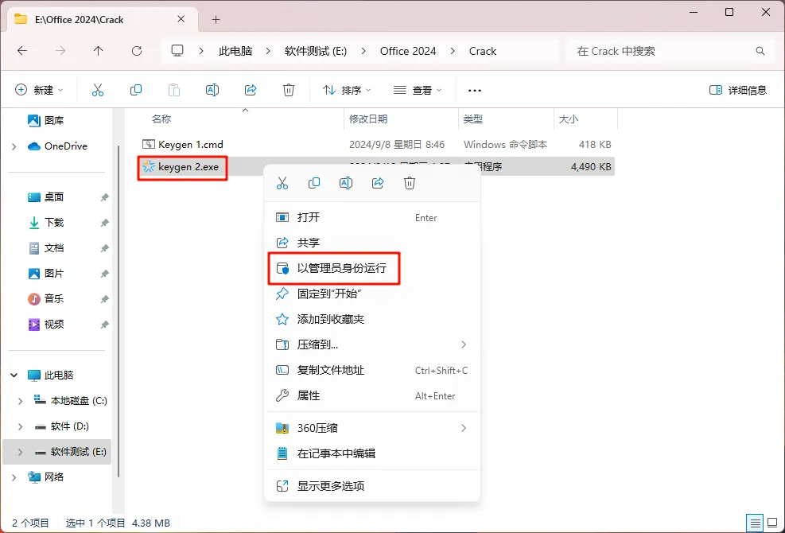Click the Copy icon in the context menu
The image size is (785, 533).
314,183
